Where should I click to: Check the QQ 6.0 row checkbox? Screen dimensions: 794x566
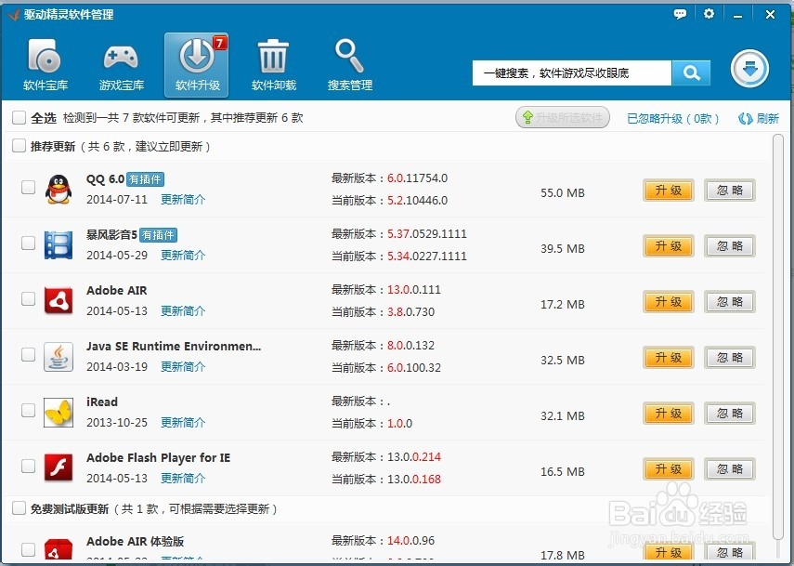coord(29,187)
